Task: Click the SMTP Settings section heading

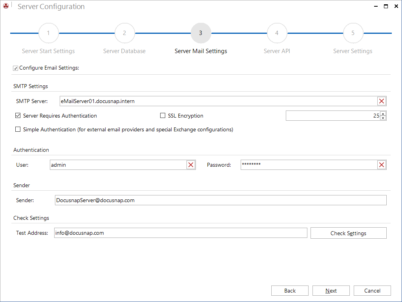Action: 31,86
